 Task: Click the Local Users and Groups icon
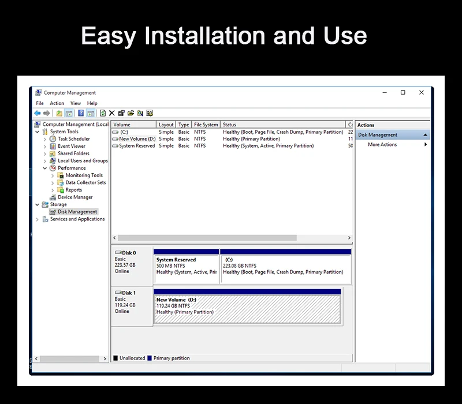coord(53,160)
